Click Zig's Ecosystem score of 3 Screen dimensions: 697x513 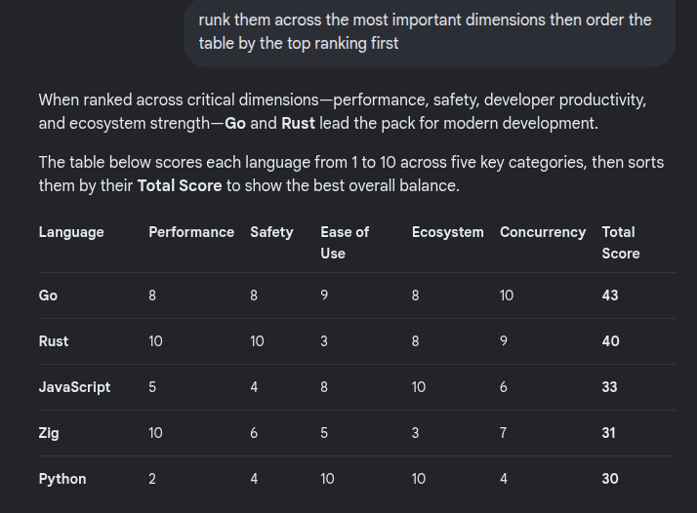pyautogui.click(x=415, y=433)
